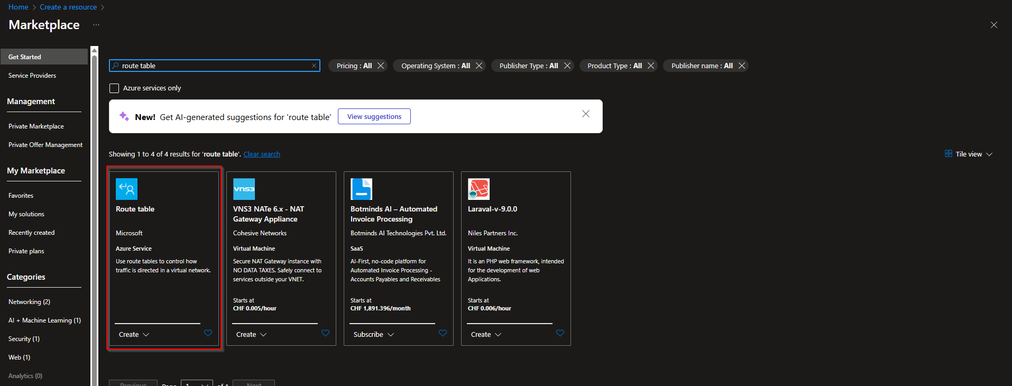The width and height of the screenshot is (1012, 386).
Task: Open the Tile view dropdown
Action: click(x=969, y=154)
